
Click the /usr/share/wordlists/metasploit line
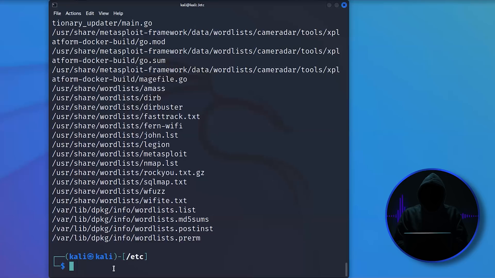[x=119, y=154]
